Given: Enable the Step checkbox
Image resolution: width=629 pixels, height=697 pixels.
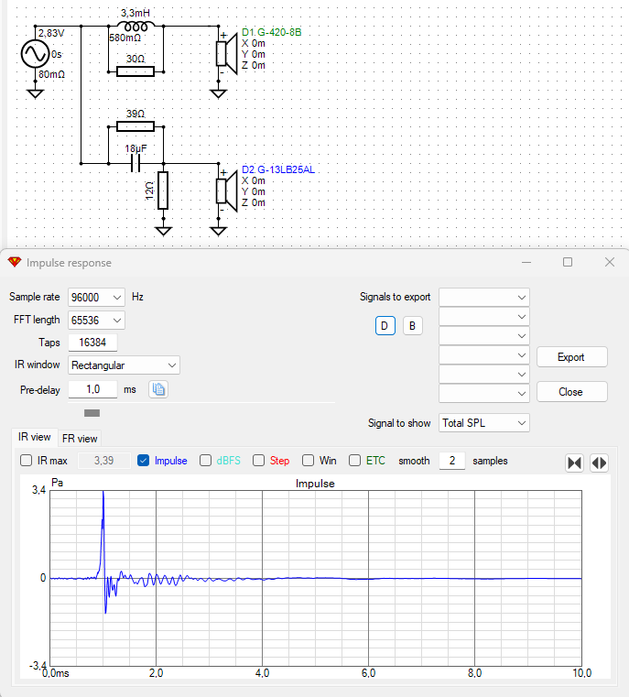Looking at the screenshot, I should tap(258, 461).
